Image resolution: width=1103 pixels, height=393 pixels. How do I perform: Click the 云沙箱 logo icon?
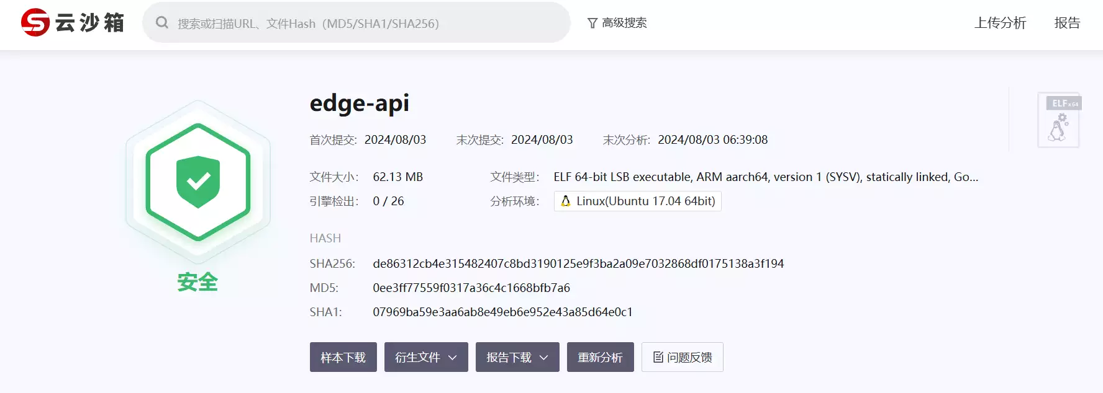35,23
